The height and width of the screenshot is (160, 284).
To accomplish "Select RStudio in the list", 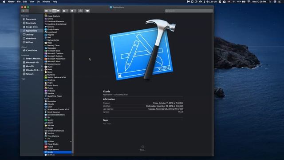I will pyautogui.click(x=51, y=104).
